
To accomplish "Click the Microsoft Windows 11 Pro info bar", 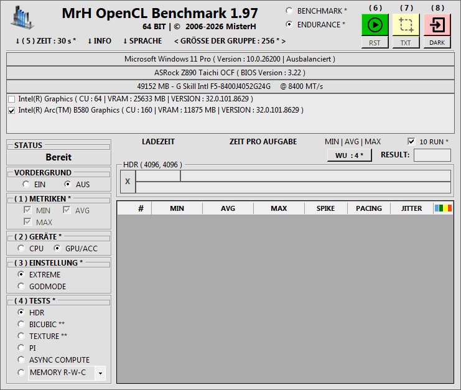I will (230, 59).
